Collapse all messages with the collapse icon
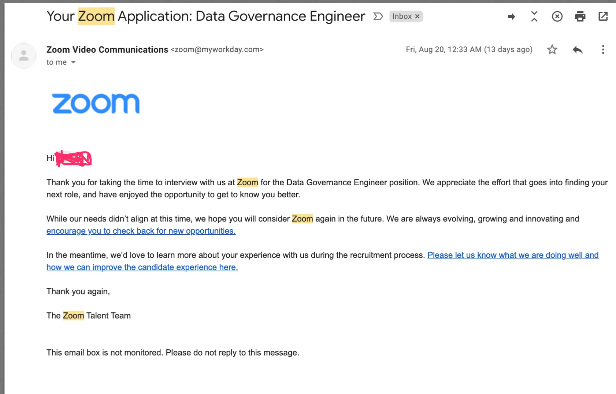 534,16
